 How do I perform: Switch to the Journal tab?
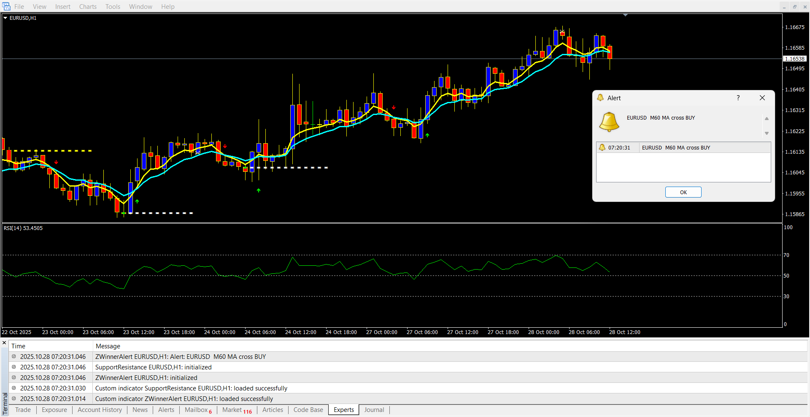374,410
